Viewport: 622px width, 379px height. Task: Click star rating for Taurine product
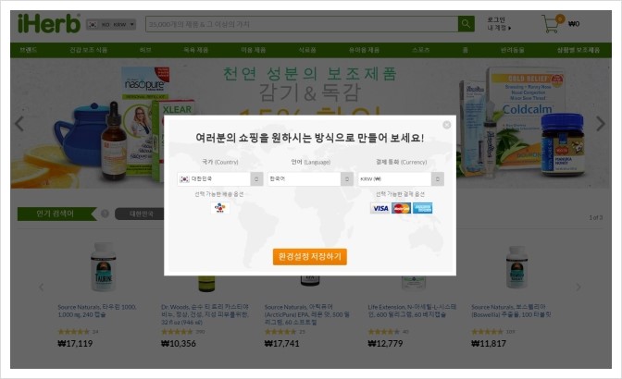(74, 332)
